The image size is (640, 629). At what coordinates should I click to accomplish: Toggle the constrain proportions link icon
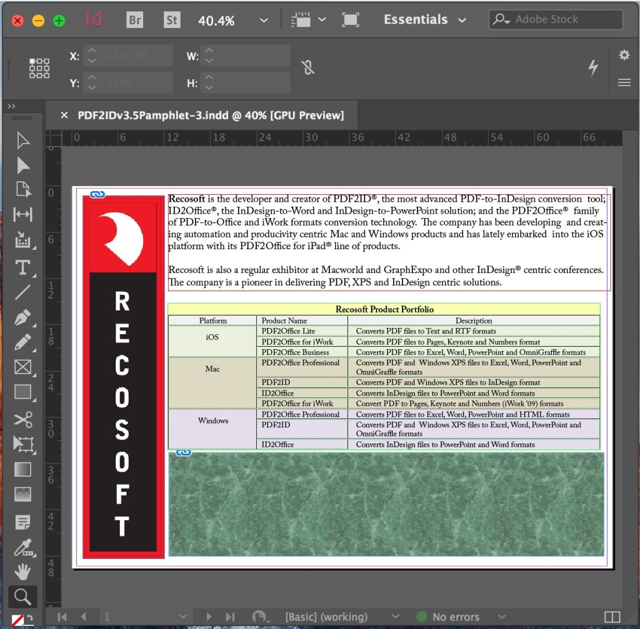click(308, 67)
